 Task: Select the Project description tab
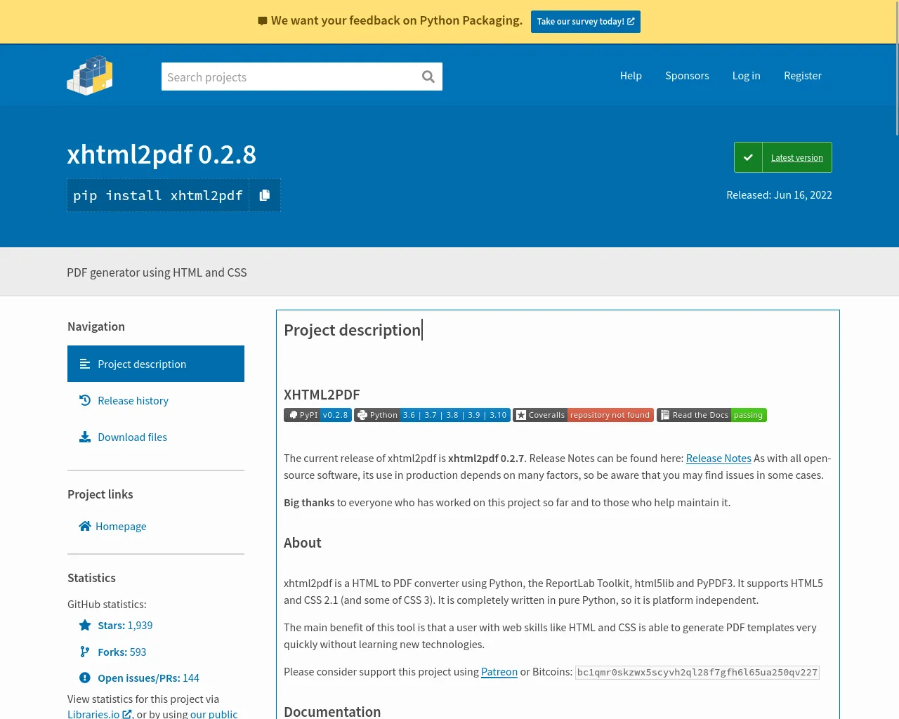[x=142, y=364]
